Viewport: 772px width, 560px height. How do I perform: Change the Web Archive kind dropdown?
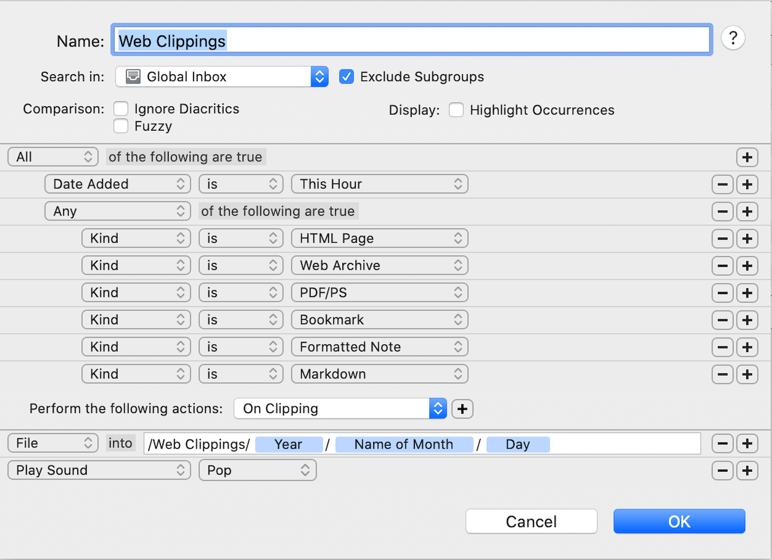[x=380, y=265]
